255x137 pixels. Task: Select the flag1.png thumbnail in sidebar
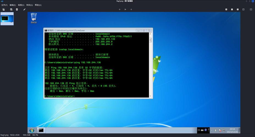click(7, 19)
